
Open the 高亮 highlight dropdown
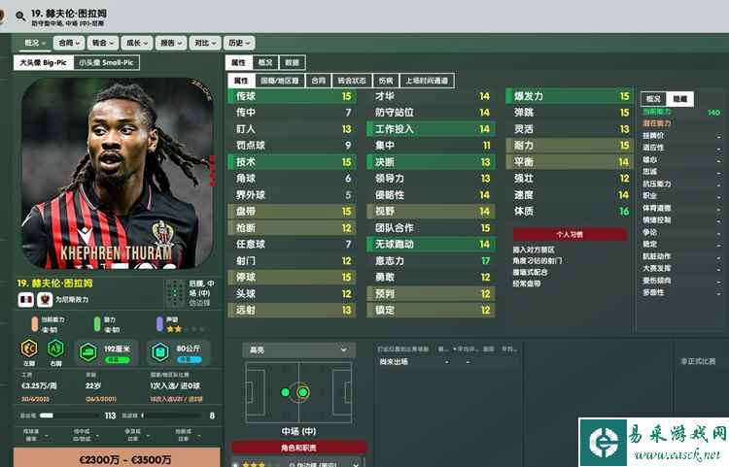299,350
